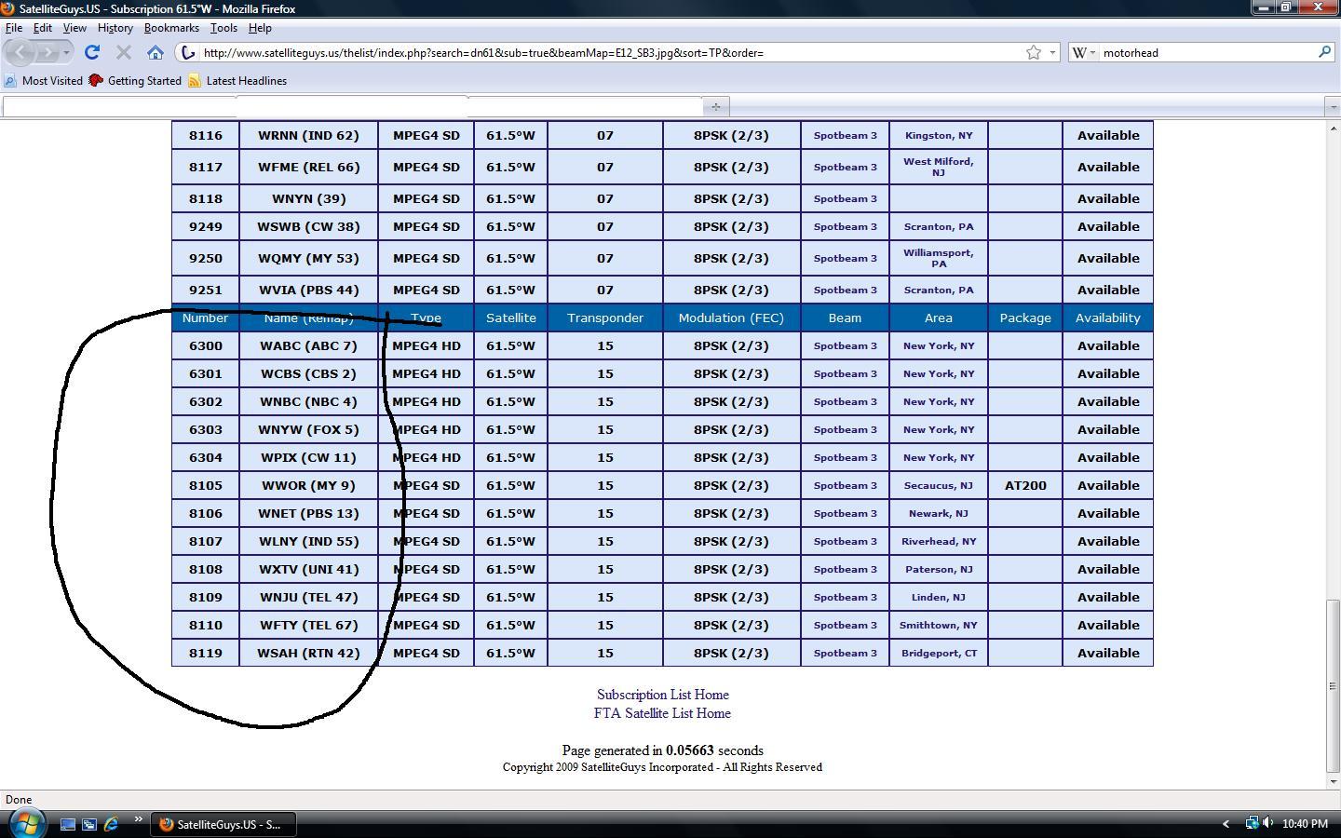Select the WNYW (FOX 5) channel name

click(x=308, y=429)
